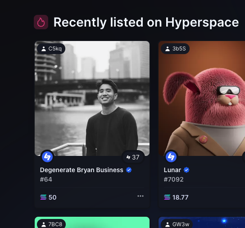Click Hyperspace marketplace icon on Bryan Business card

pyautogui.click(x=47, y=157)
